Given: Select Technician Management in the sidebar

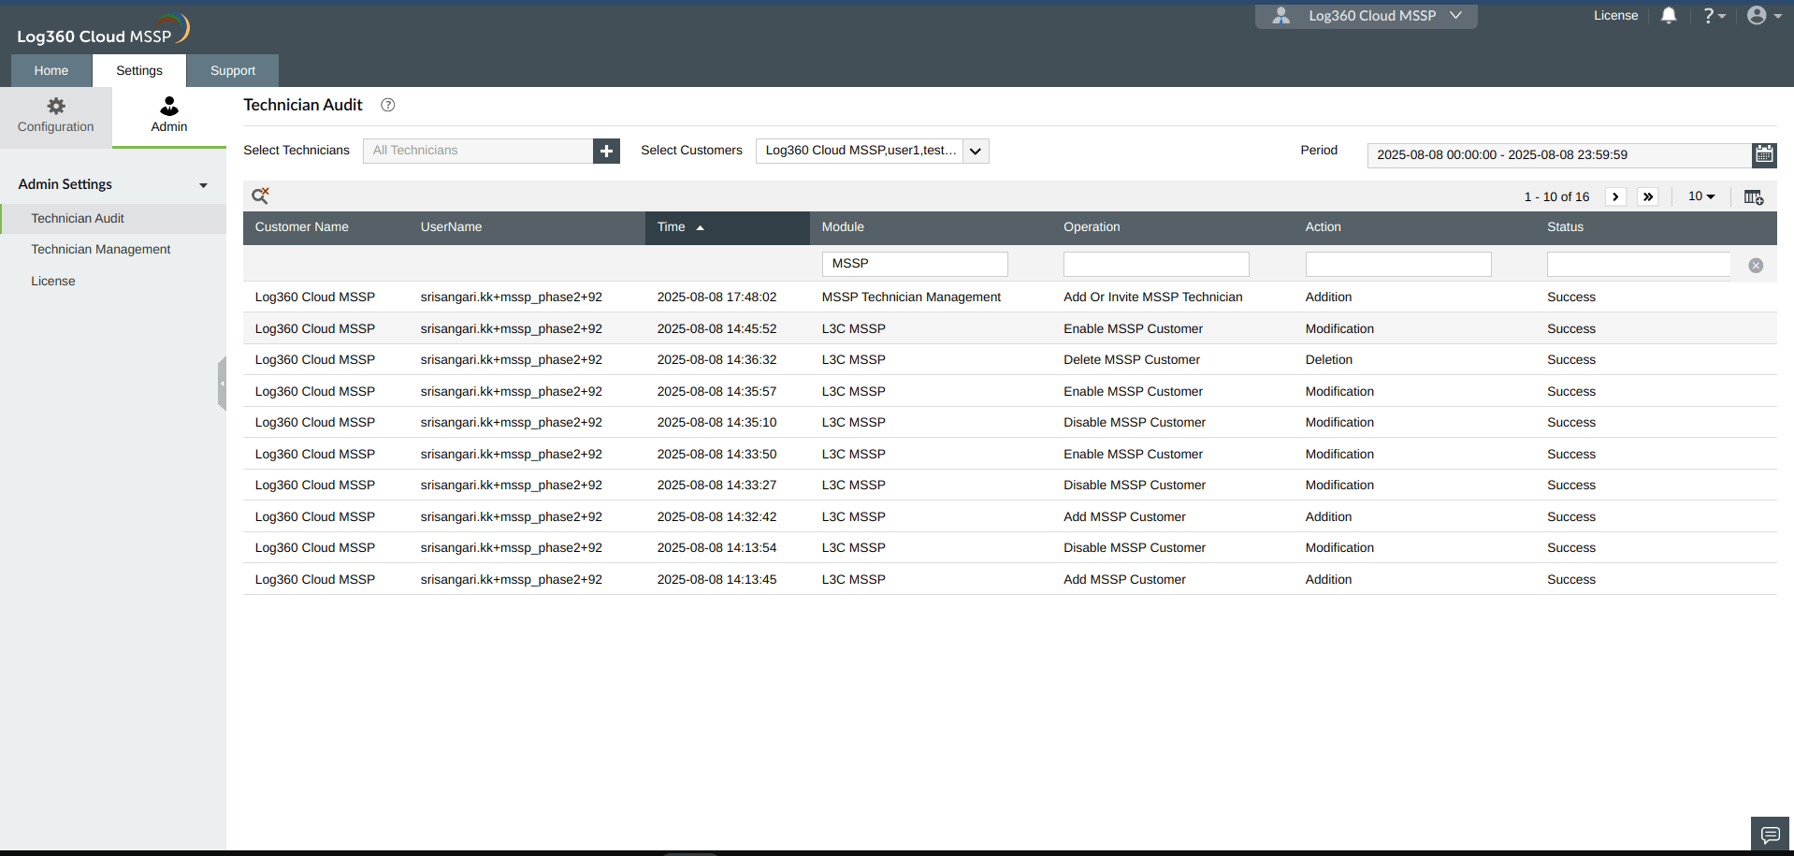Looking at the screenshot, I should point(101,249).
